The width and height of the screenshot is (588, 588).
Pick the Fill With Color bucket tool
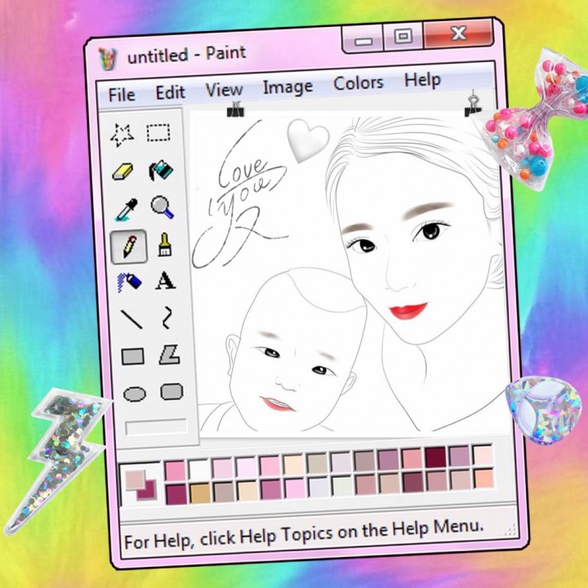tap(161, 170)
